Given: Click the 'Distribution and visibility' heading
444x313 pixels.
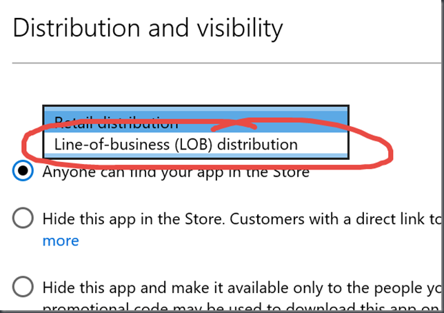Looking at the screenshot, I should pyautogui.click(x=148, y=28).
